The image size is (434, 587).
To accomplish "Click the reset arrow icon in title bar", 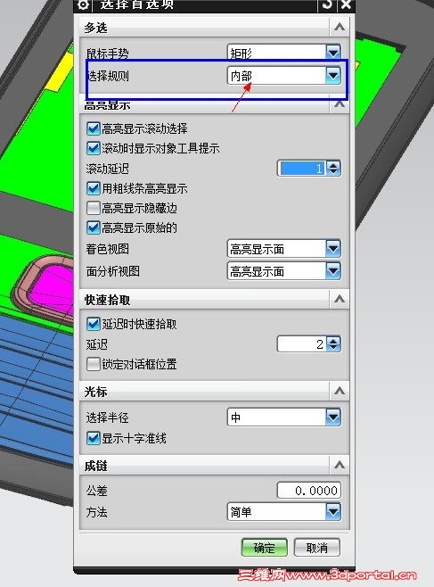I will 327,4.
